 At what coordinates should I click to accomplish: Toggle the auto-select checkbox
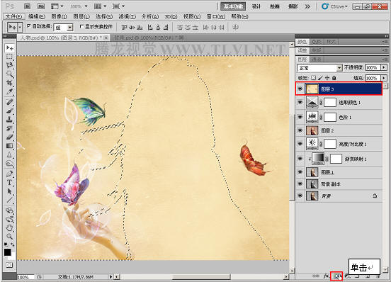click(29, 26)
